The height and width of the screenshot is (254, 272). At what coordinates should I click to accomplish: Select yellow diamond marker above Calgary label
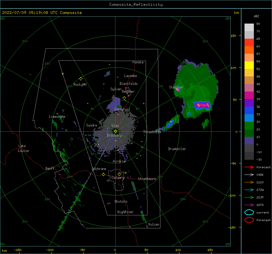click(119, 174)
